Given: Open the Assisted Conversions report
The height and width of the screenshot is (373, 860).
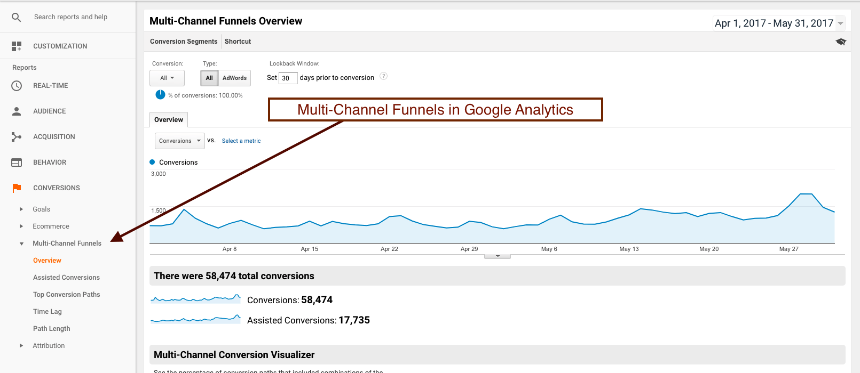Looking at the screenshot, I should [x=66, y=278].
